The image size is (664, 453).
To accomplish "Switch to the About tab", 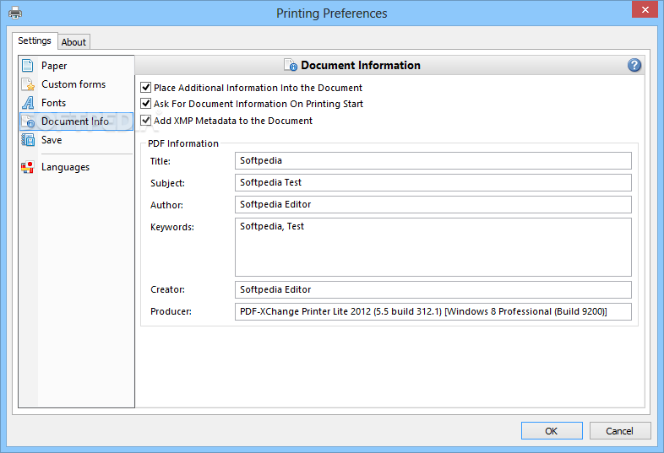I will coord(73,42).
